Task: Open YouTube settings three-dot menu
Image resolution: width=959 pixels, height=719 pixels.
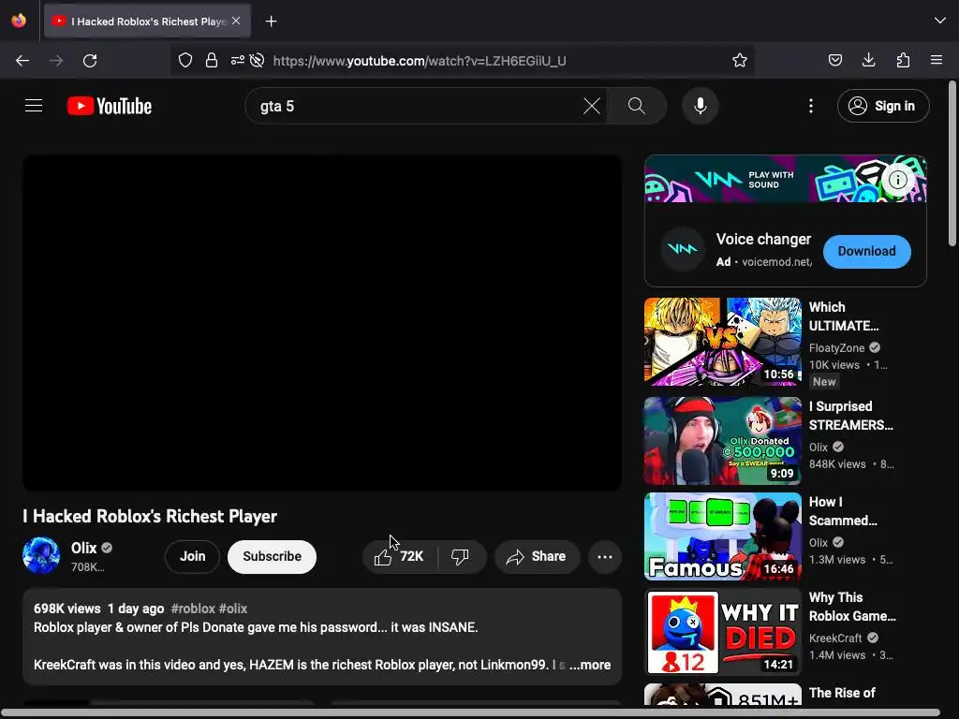Action: (811, 106)
